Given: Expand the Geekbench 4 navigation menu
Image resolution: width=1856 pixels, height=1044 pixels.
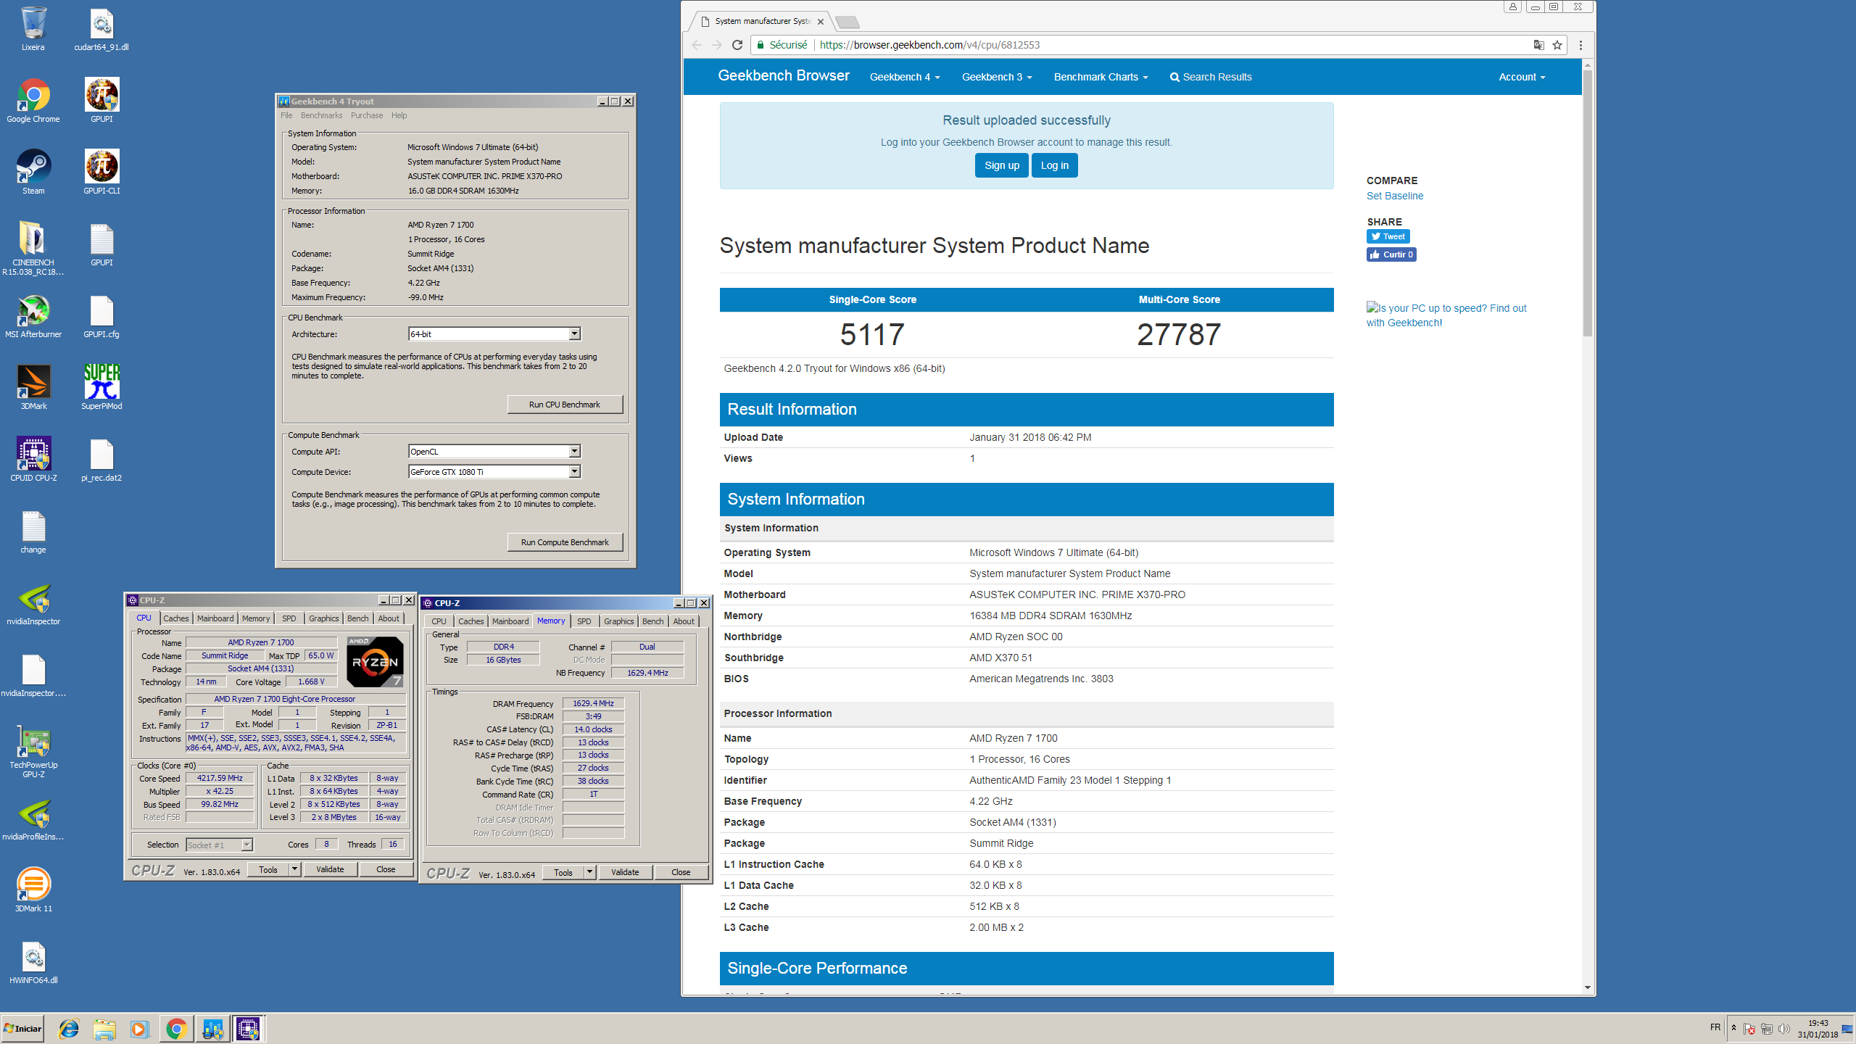Looking at the screenshot, I should [x=905, y=77].
